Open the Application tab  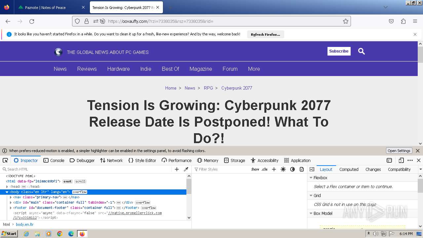[x=297, y=160]
